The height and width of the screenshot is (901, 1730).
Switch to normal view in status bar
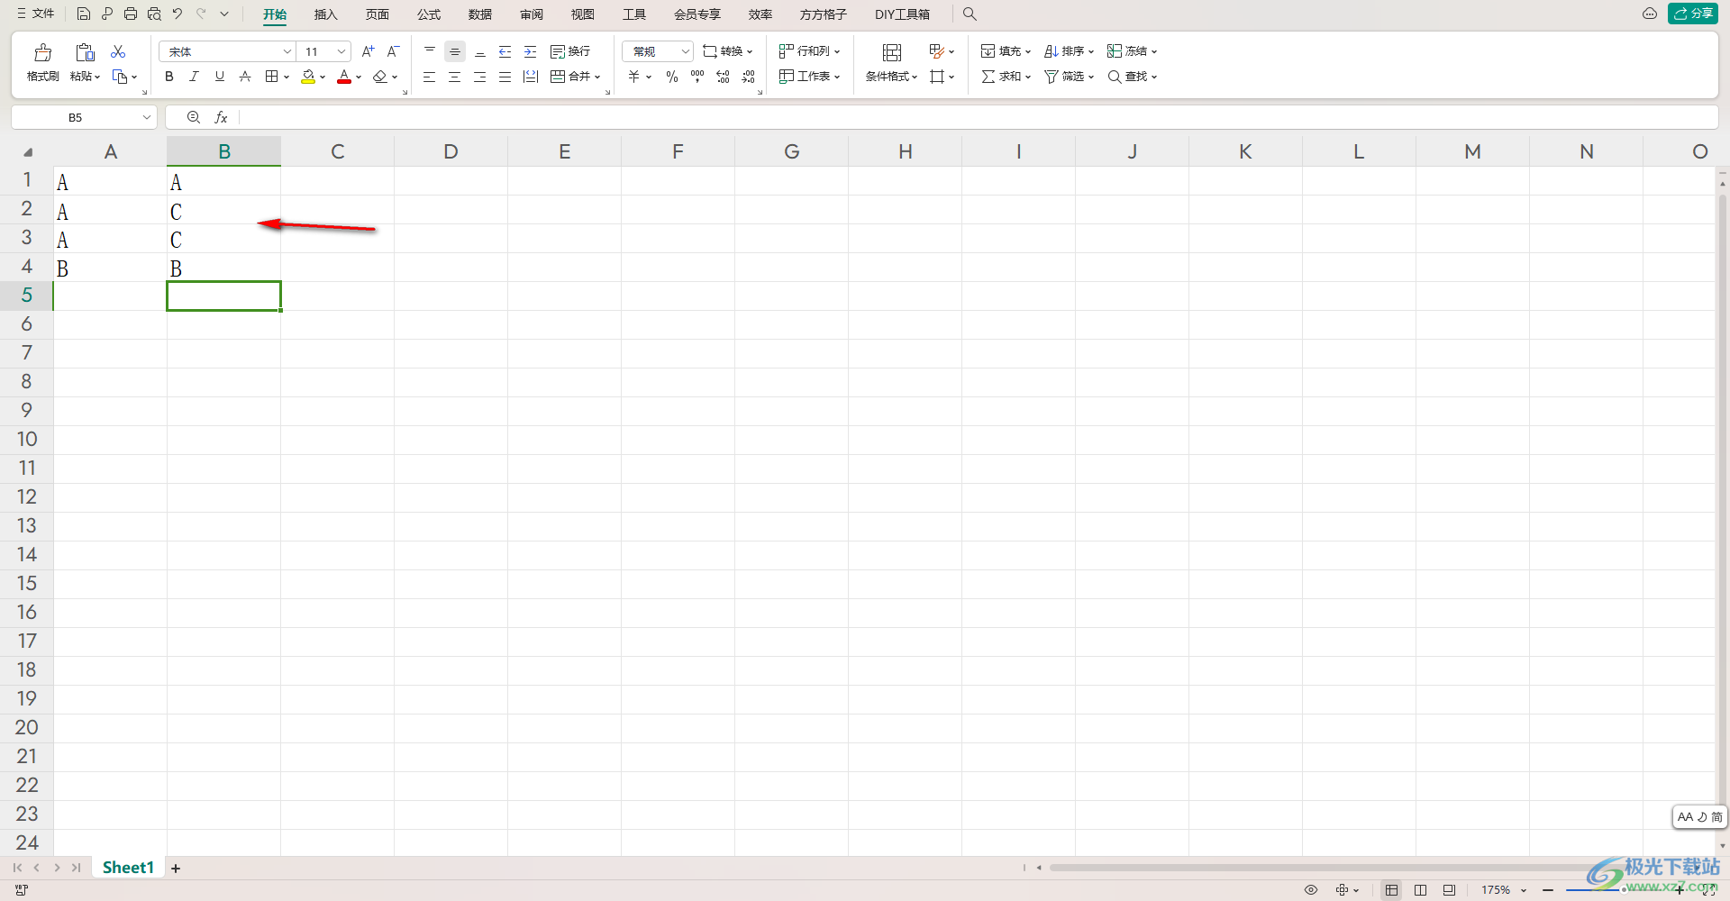[x=1392, y=889]
